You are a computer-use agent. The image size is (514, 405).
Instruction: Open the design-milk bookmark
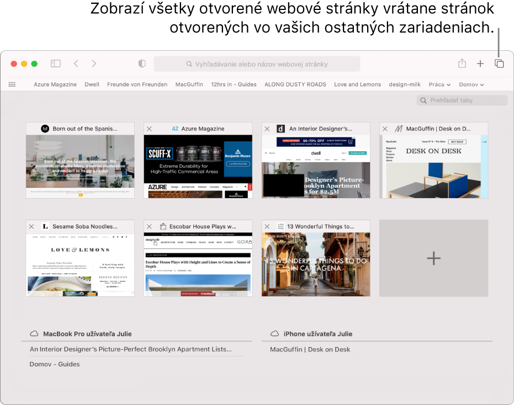[x=405, y=84]
